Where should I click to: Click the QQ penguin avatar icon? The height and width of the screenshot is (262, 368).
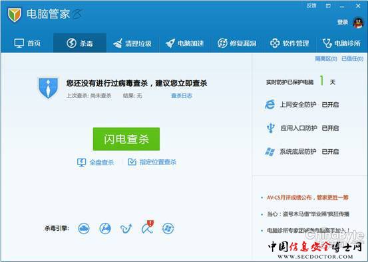pyautogui.click(x=358, y=23)
